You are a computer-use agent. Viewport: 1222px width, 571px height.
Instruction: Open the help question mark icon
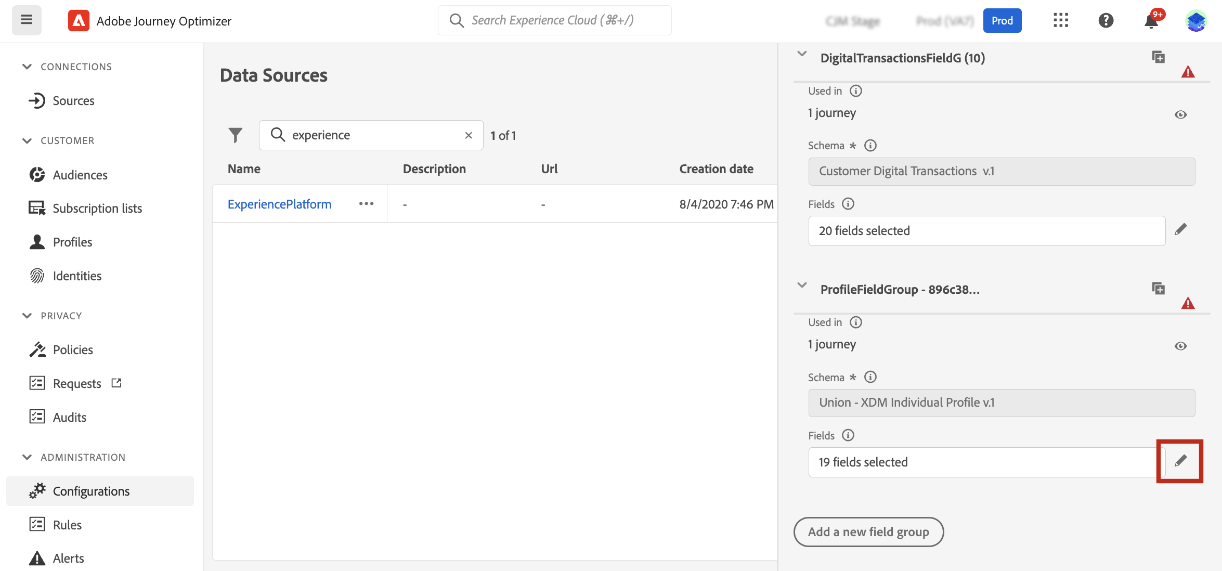click(x=1106, y=20)
